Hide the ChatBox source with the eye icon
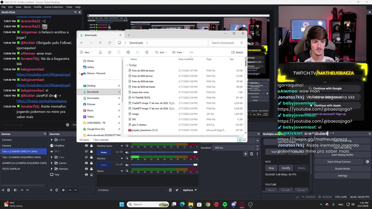This screenshot has width=372, height=209. pyautogui.click(x=86, y=146)
